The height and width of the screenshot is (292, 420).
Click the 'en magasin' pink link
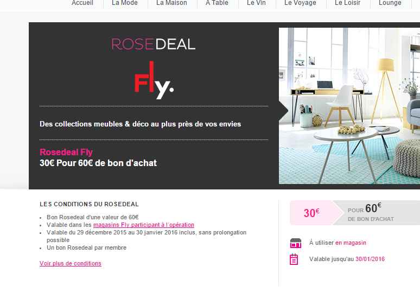351,243
